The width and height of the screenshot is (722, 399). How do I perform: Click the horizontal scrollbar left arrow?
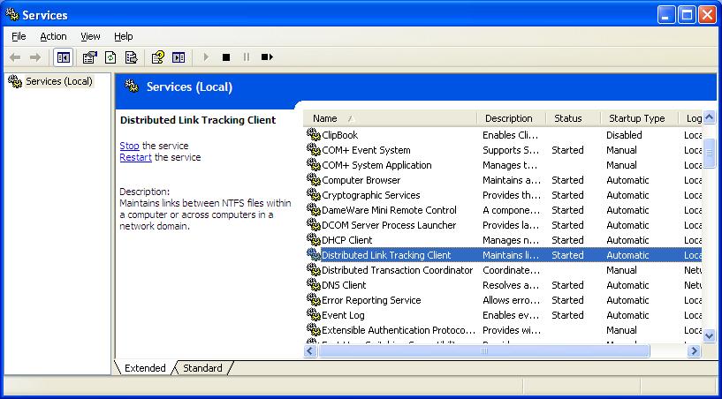pos(310,351)
